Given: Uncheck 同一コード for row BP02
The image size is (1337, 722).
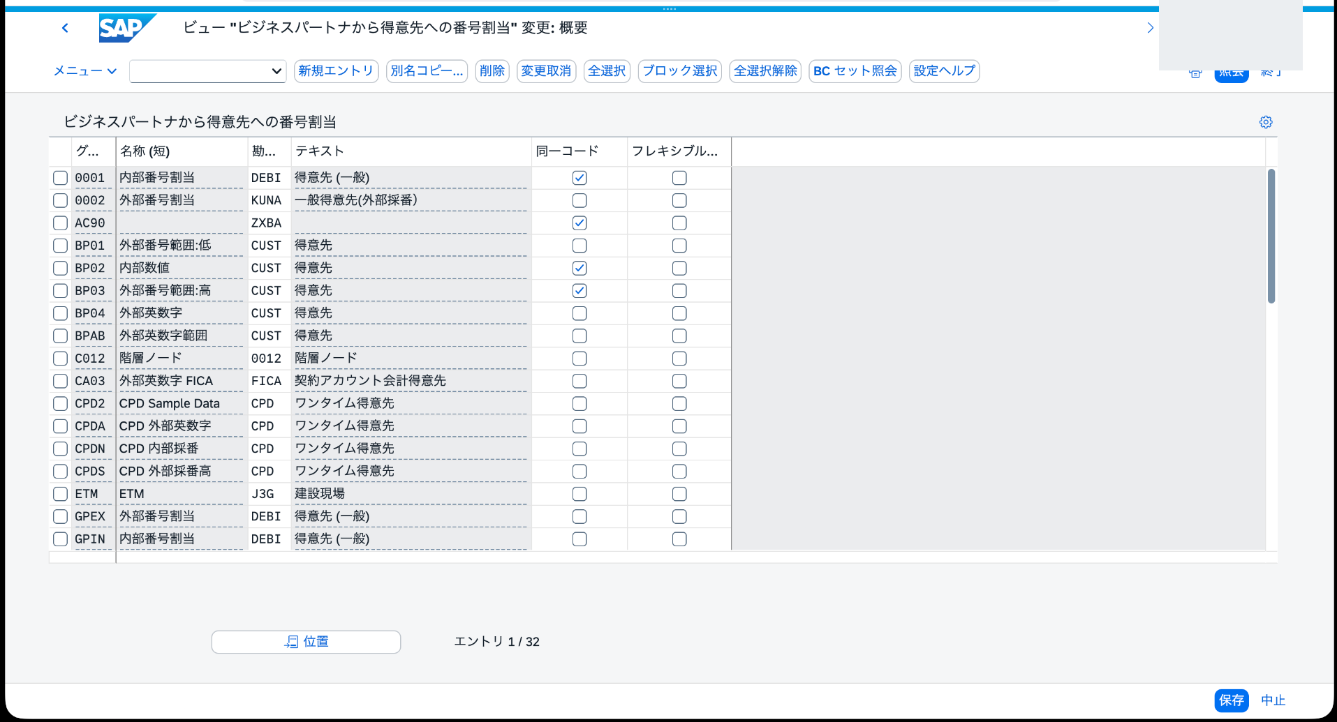Looking at the screenshot, I should pyautogui.click(x=579, y=268).
